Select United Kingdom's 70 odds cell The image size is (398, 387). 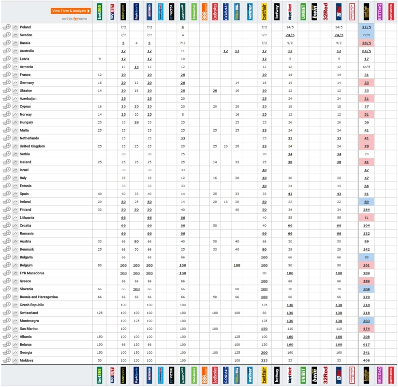pos(366,146)
